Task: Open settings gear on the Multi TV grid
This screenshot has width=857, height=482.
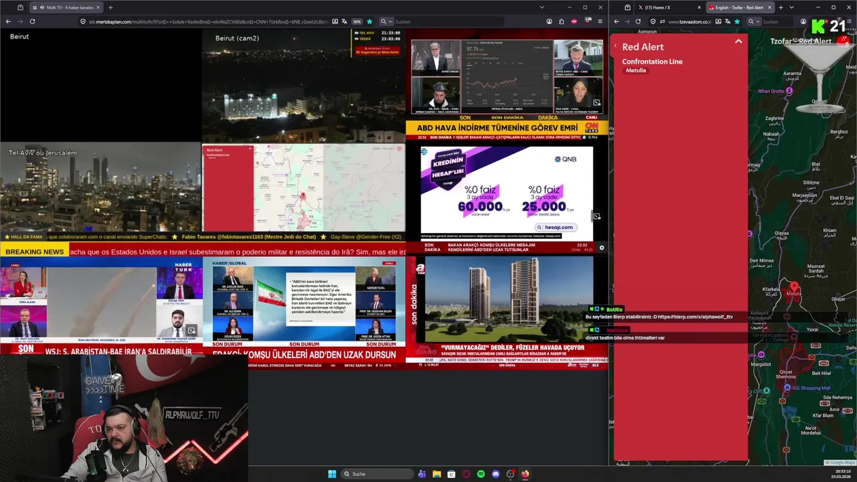Action: (x=601, y=248)
